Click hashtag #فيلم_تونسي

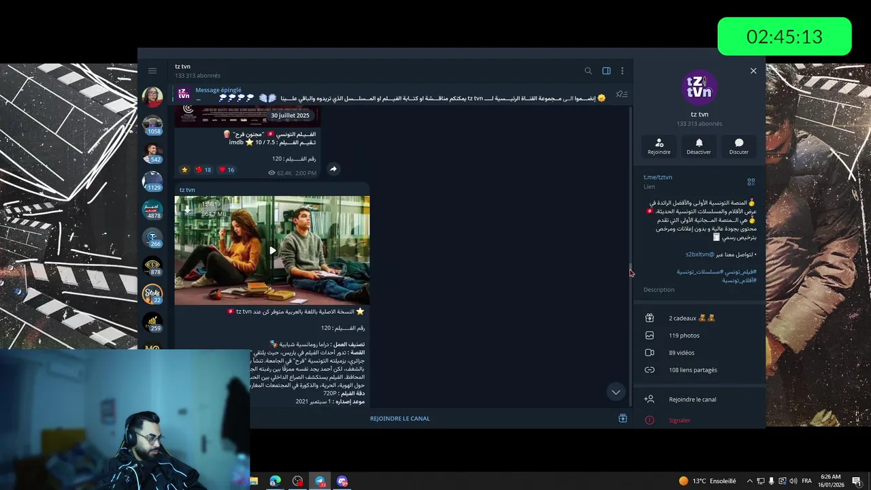point(740,272)
